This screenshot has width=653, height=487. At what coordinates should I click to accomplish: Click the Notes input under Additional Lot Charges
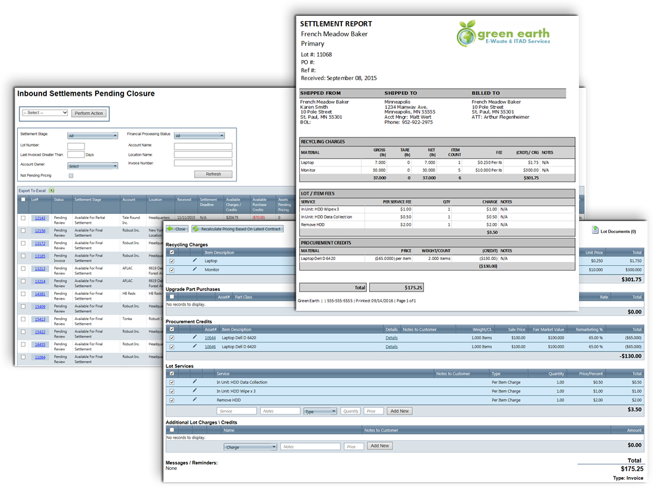pyautogui.click(x=310, y=447)
